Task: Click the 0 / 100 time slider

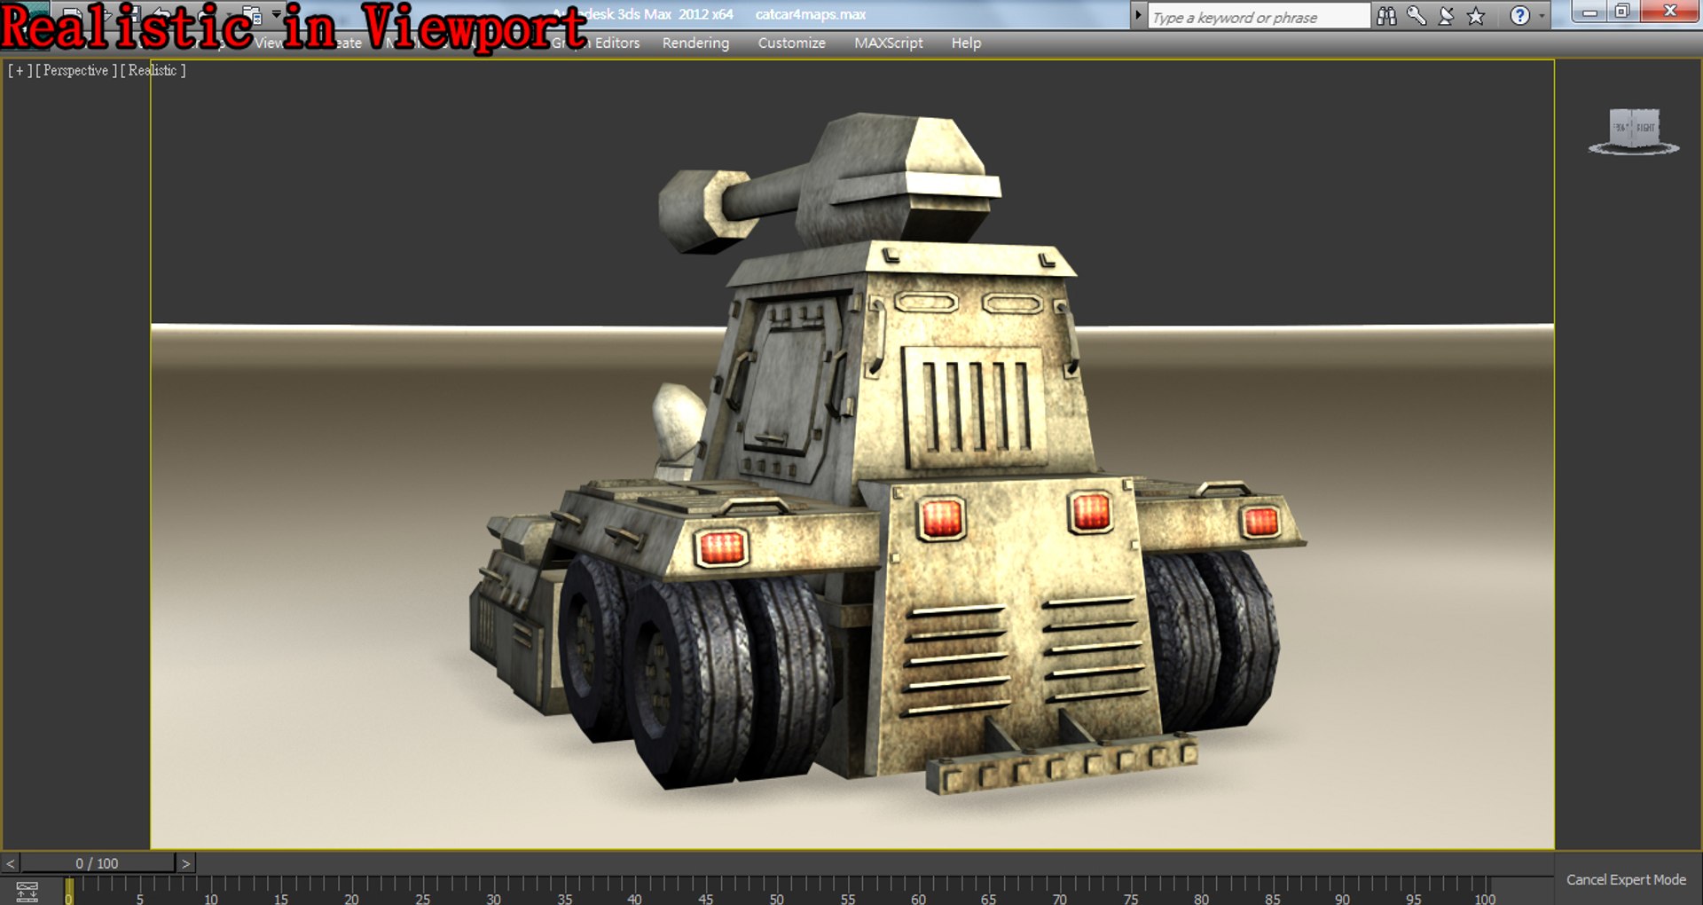Action: [98, 863]
